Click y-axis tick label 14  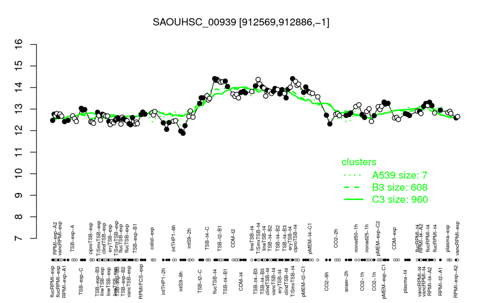pyautogui.click(x=19, y=88)
